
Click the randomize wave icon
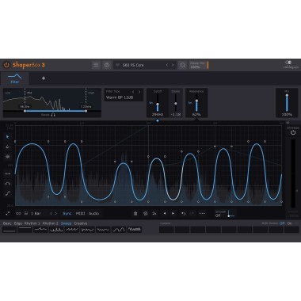pos(145,213)
